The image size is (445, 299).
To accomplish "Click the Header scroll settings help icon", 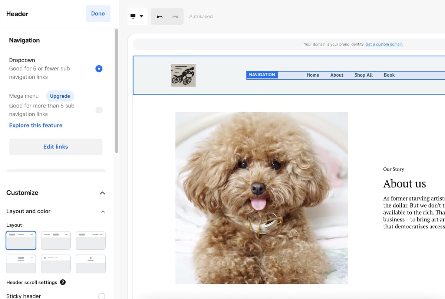I will click(63, 282).
